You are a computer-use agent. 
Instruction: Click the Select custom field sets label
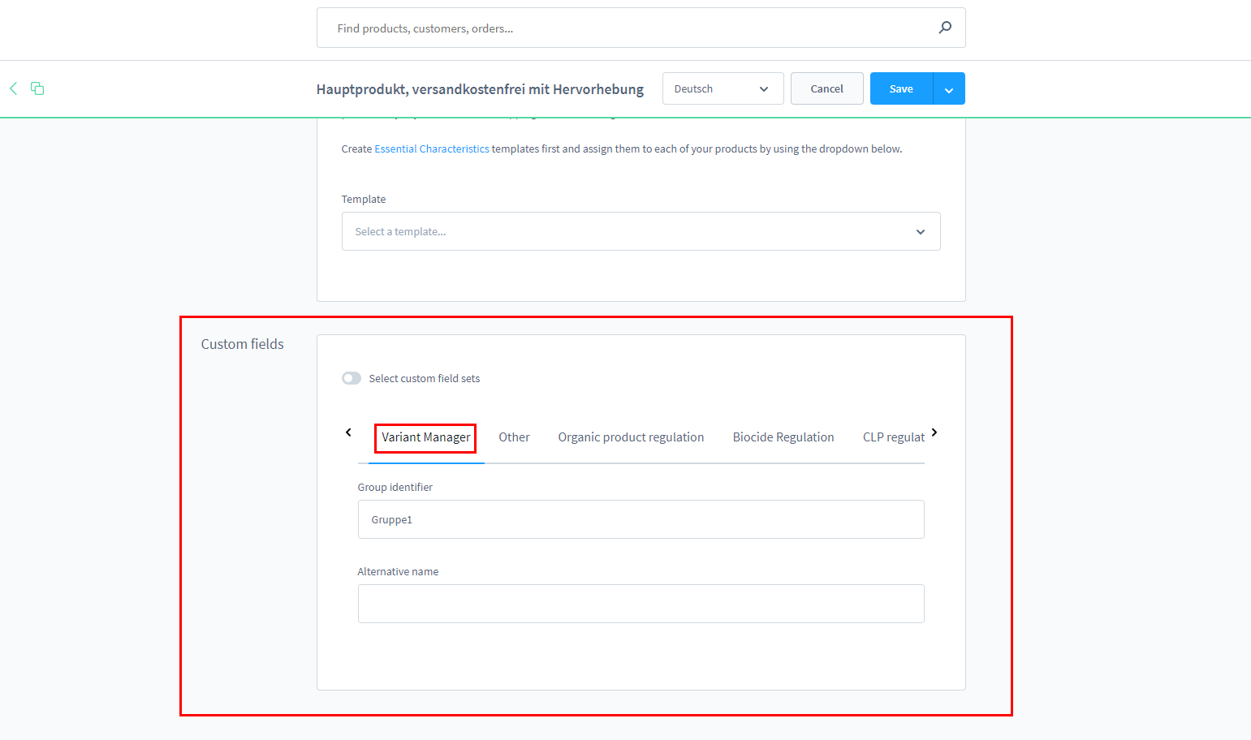click(x=424, y=379)
